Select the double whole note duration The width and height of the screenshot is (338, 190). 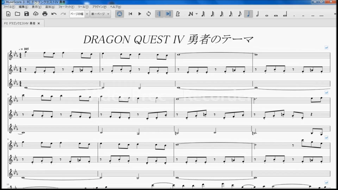pyautogui.click(x=276, y=15)
